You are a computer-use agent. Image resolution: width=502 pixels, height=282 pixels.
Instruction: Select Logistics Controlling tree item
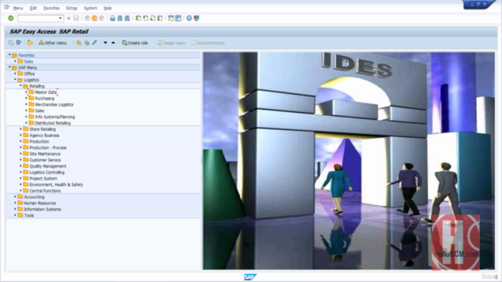(x=47, y=172)
